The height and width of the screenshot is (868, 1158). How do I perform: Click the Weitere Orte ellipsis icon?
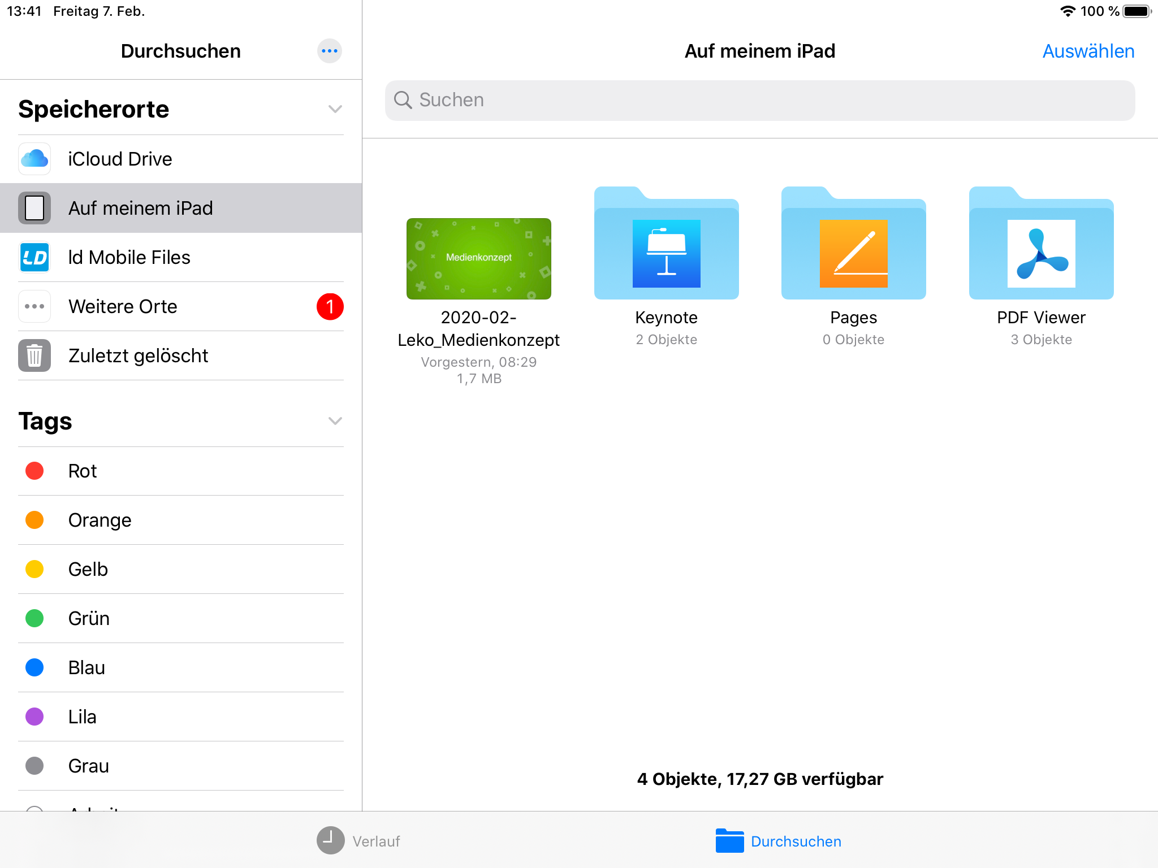[x=34, y=306]
